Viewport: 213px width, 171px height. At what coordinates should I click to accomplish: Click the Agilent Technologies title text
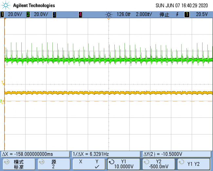point(34,6)
